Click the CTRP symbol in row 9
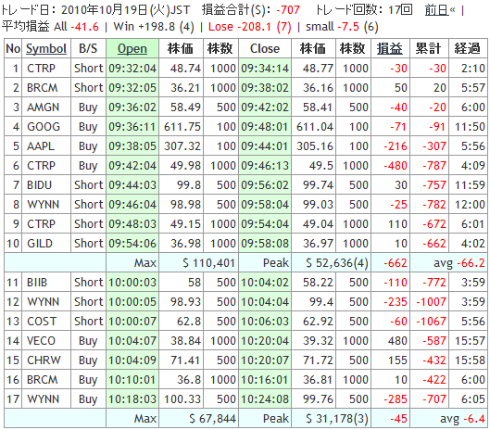Image resolution: width=490 pixels, height=430 pixels. click(41, 224)
